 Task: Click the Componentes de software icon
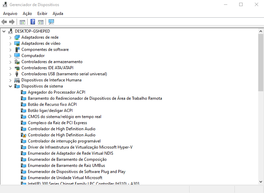pyautogui.click(x=17, y=50)
